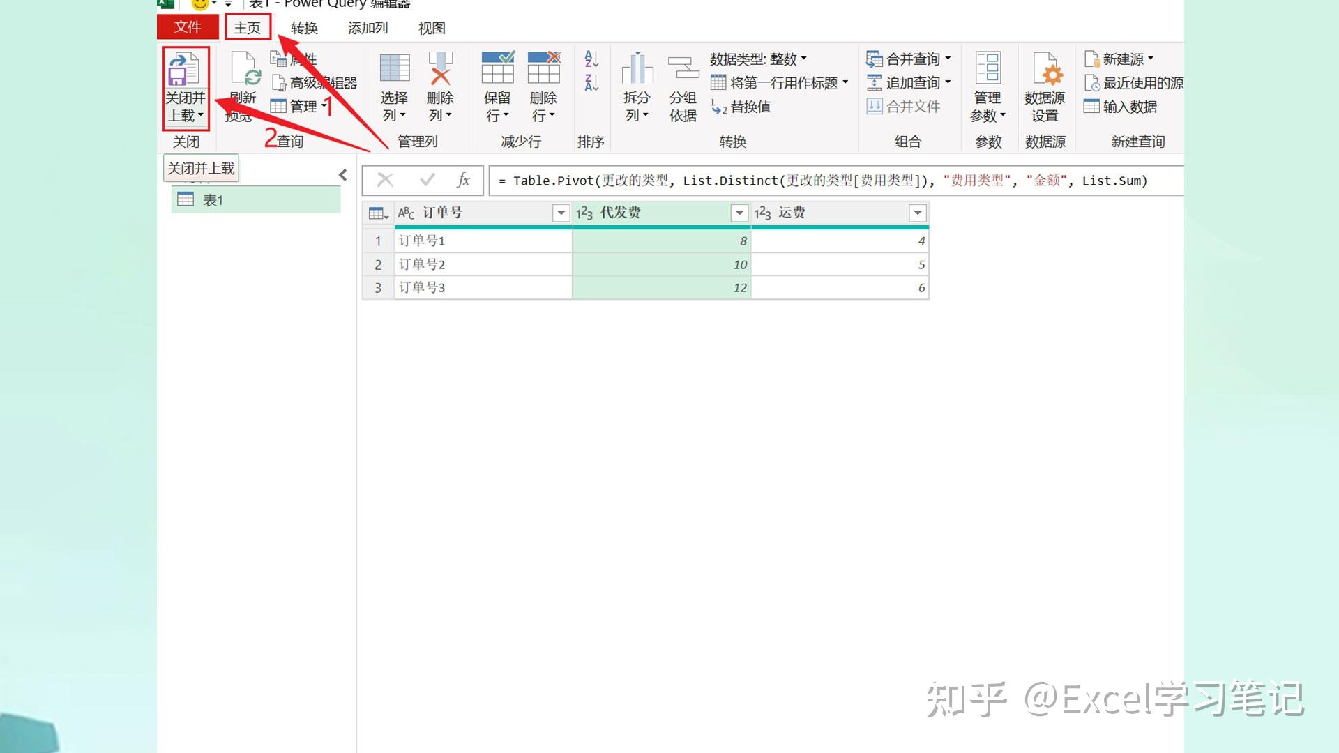1339x753 pixels.
Task: Open the 订单号 column filter dropdown
Action: (561, 213)
